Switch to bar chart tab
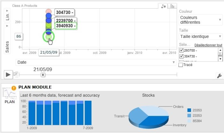The image size is (224, 133). click(x=172, y=6)
